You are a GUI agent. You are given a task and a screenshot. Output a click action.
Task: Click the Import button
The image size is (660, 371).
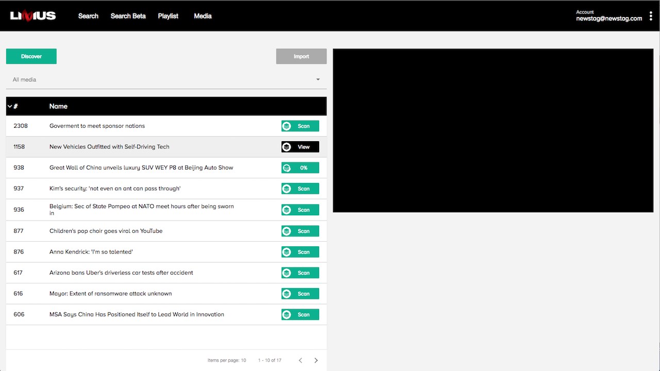click(x=301, y=56)
